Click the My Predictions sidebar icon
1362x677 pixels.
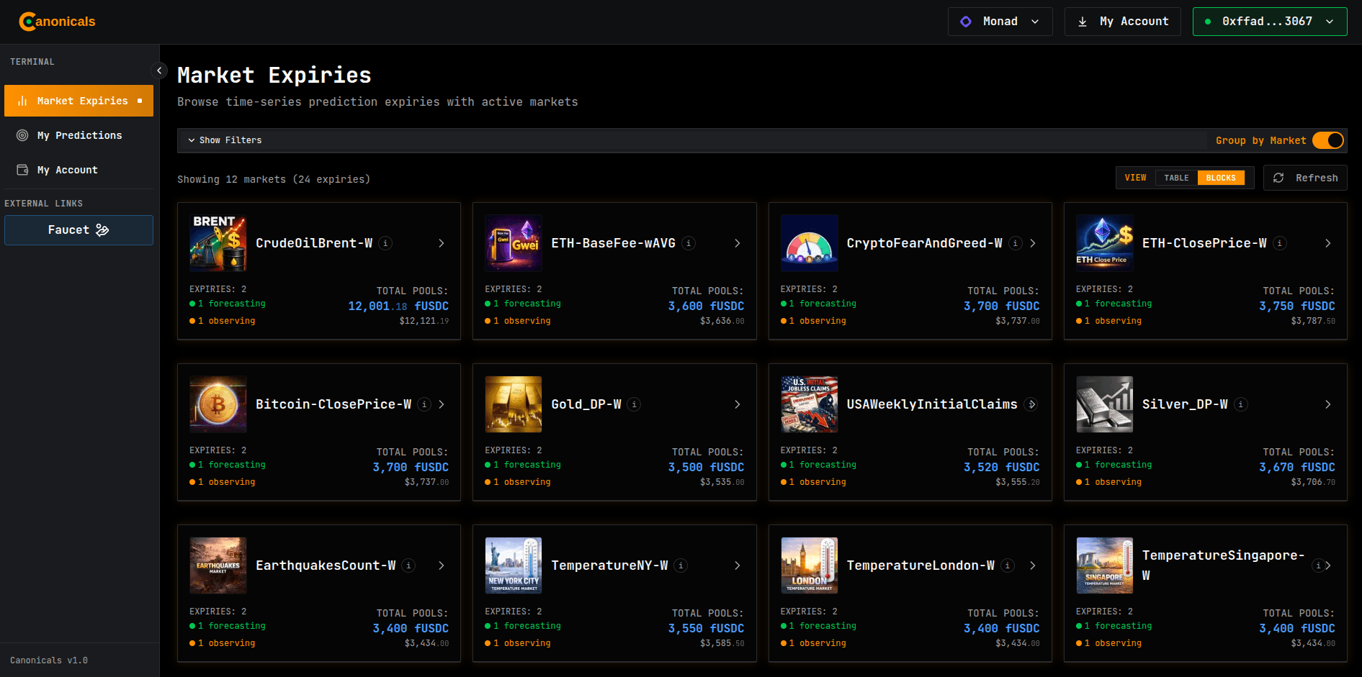point(22,135)
